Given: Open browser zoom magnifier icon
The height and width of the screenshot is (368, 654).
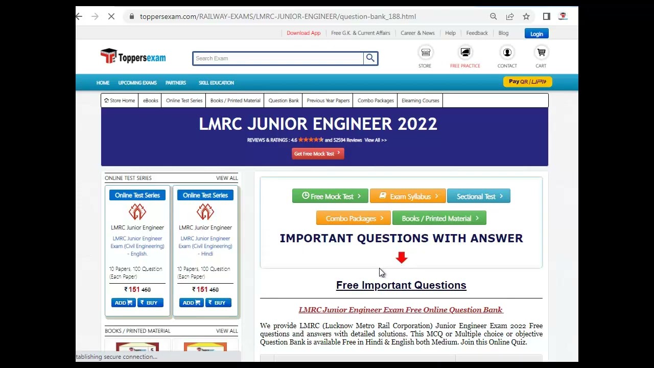Looking at the screenshot, I should (494, 16).
